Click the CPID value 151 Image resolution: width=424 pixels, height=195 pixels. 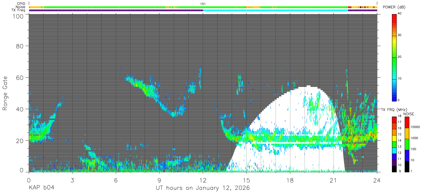coord(203,4)
